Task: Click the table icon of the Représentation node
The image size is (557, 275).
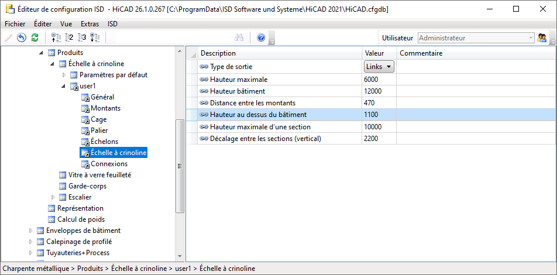Action: (x=51, y=208)
